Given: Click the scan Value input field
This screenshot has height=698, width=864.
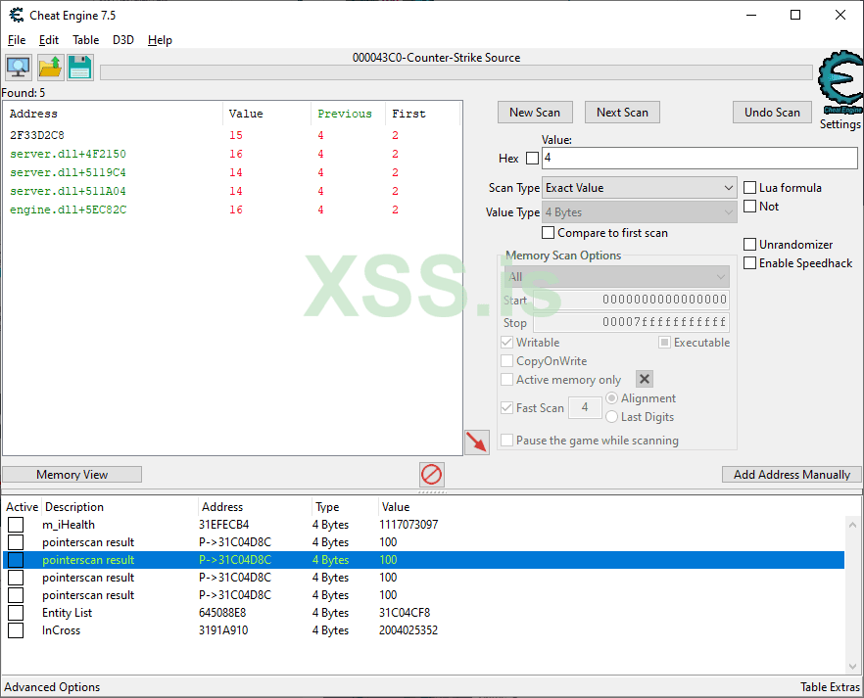Looking at the screenshot, I should pyautogui.click(x=699, y=158).
